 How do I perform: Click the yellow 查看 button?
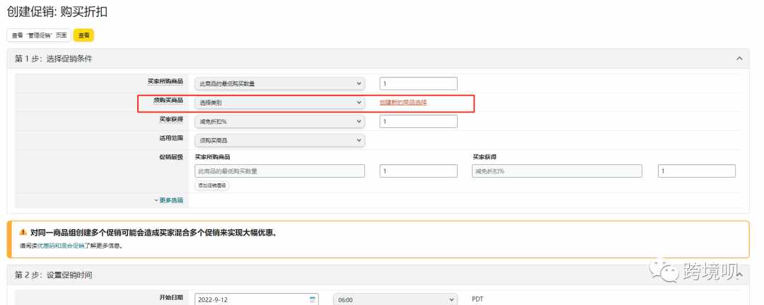83,35
